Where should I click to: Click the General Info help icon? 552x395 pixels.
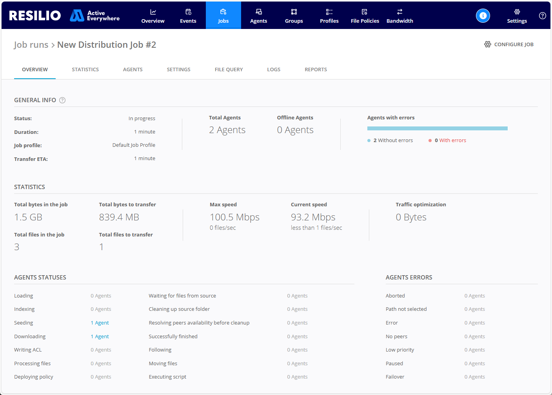62,100
